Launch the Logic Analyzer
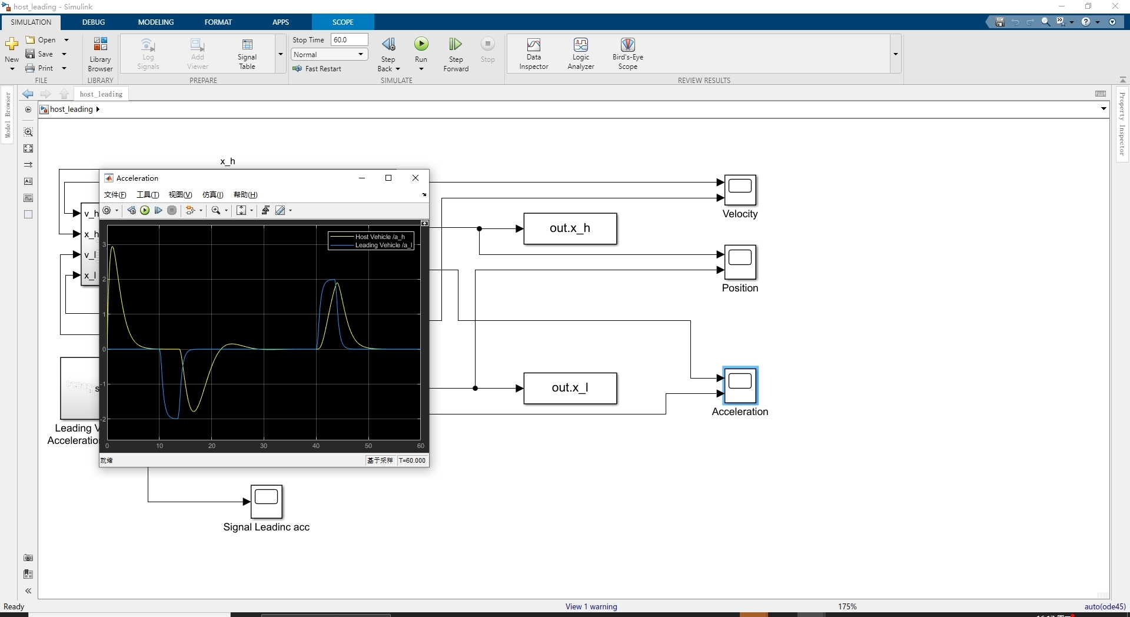The image size is (1130, 617). click(581, 53)
